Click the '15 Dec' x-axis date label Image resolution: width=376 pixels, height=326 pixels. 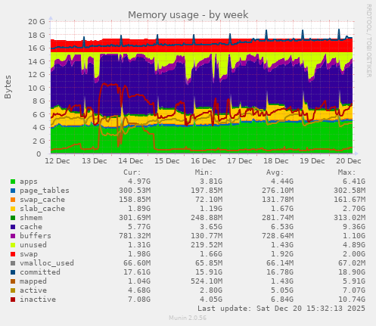click(167, 161)
